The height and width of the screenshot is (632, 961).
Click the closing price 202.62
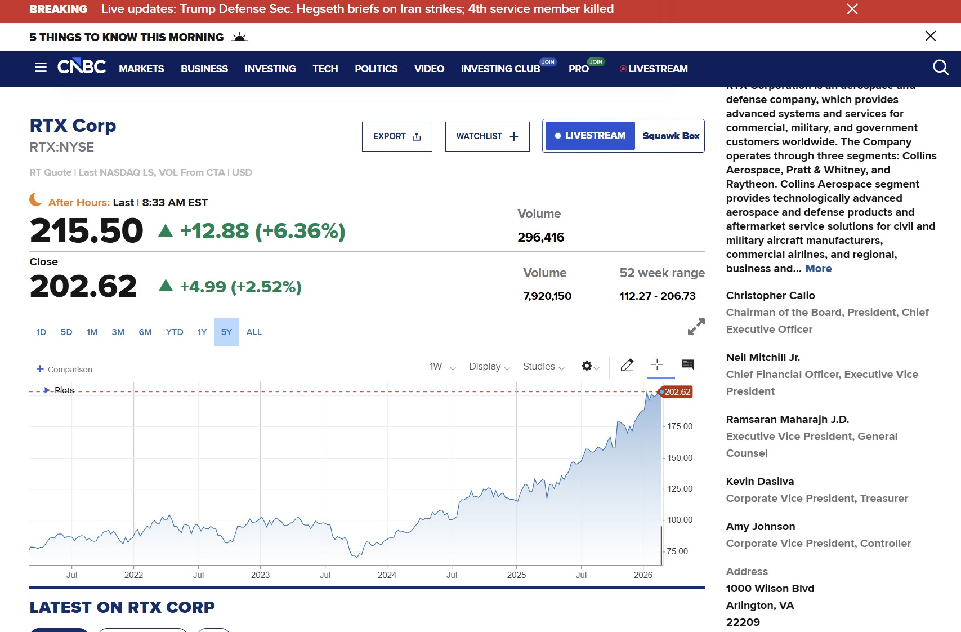pyautogui.click(x=83, y=286)
